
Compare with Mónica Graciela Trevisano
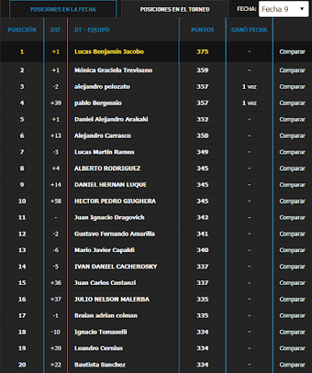292,70
